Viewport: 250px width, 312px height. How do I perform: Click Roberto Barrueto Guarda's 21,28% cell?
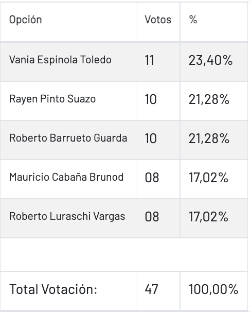click(x=214, y=140)
